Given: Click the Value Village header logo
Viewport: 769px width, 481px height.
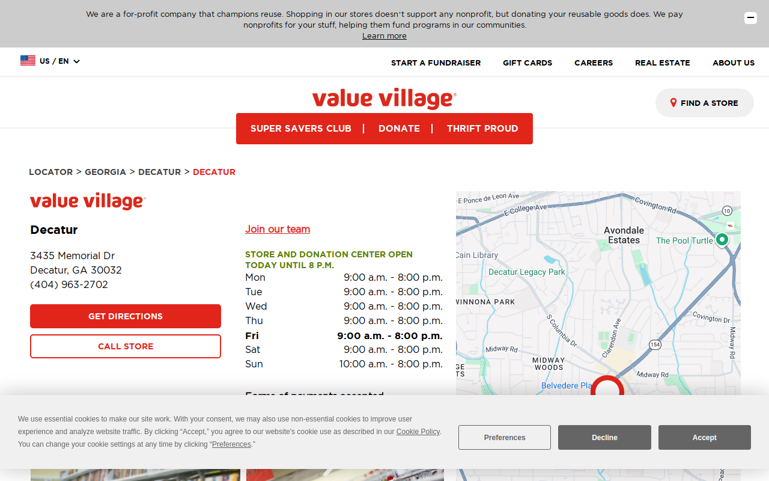Looking at the screenshot, I should [384, 99].
